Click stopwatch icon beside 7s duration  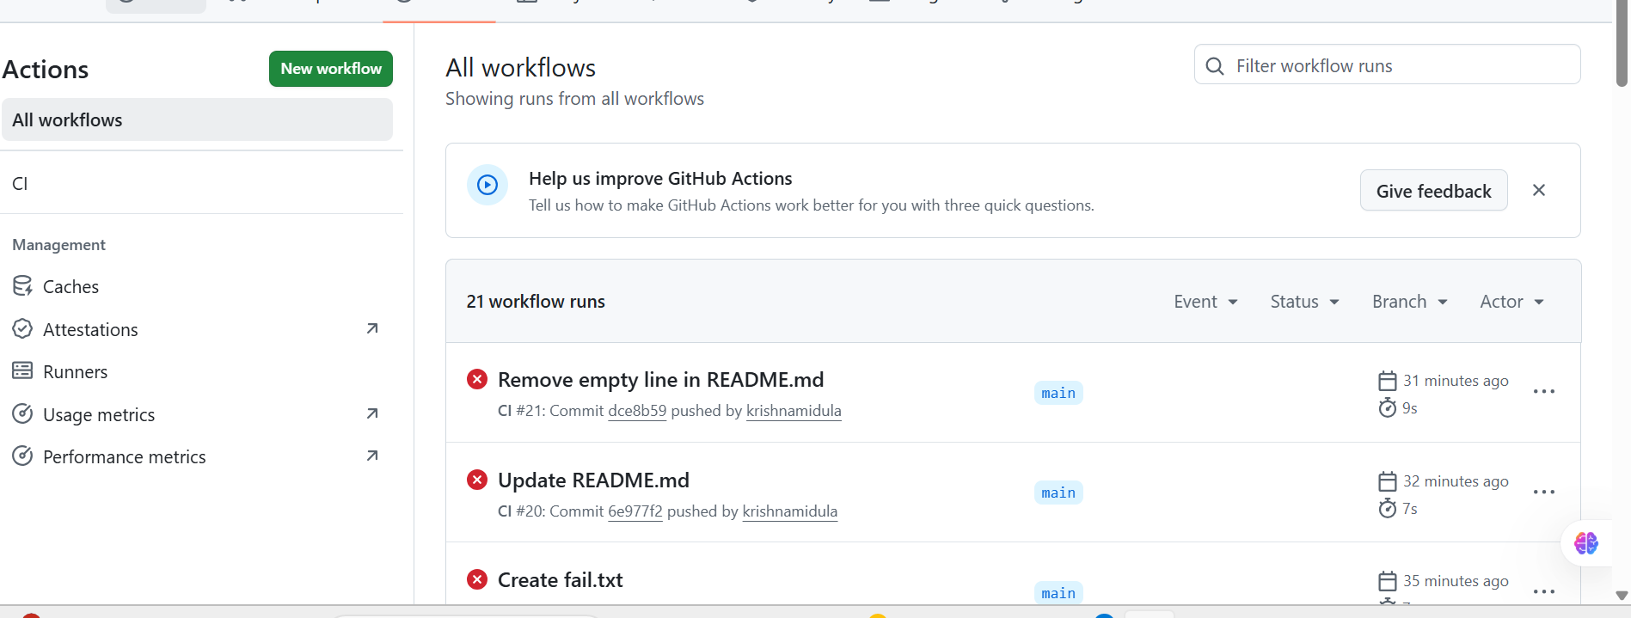point(1388,508)
